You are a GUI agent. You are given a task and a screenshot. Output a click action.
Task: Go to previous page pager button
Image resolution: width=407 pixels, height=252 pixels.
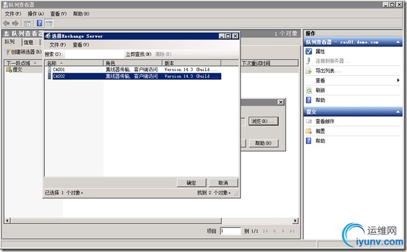pos(274,231)
